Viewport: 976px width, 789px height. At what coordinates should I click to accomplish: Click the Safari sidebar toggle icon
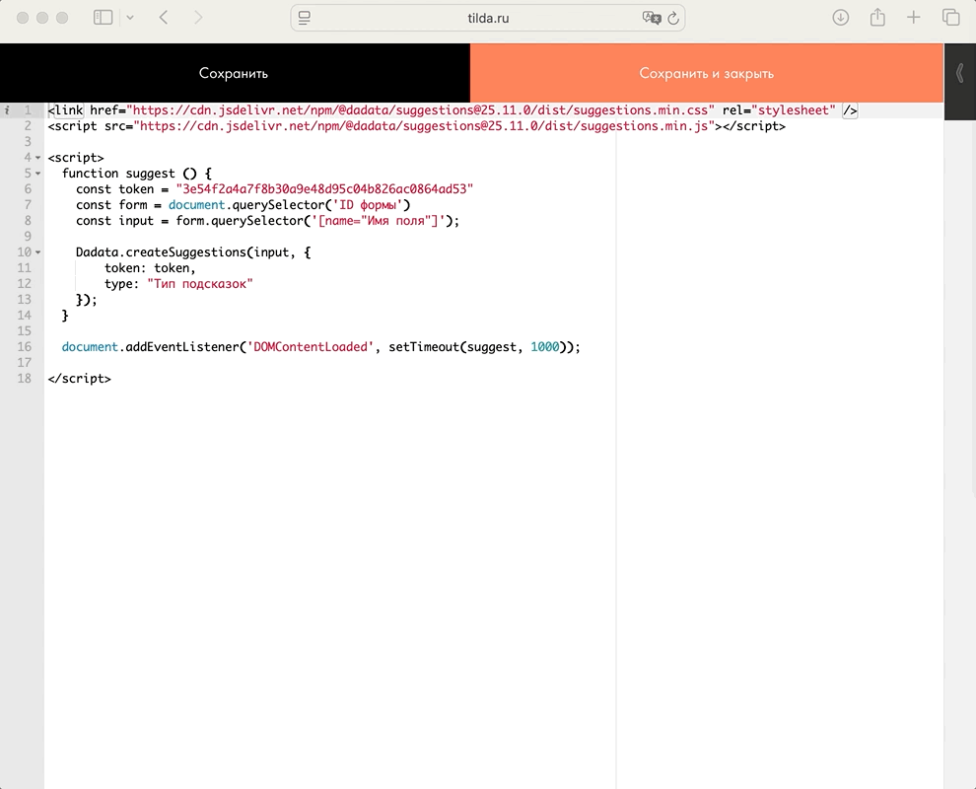click(103, 18)
